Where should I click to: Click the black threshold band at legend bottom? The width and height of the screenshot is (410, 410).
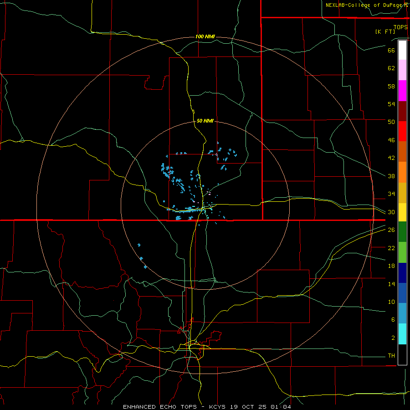tap(402, 354)
